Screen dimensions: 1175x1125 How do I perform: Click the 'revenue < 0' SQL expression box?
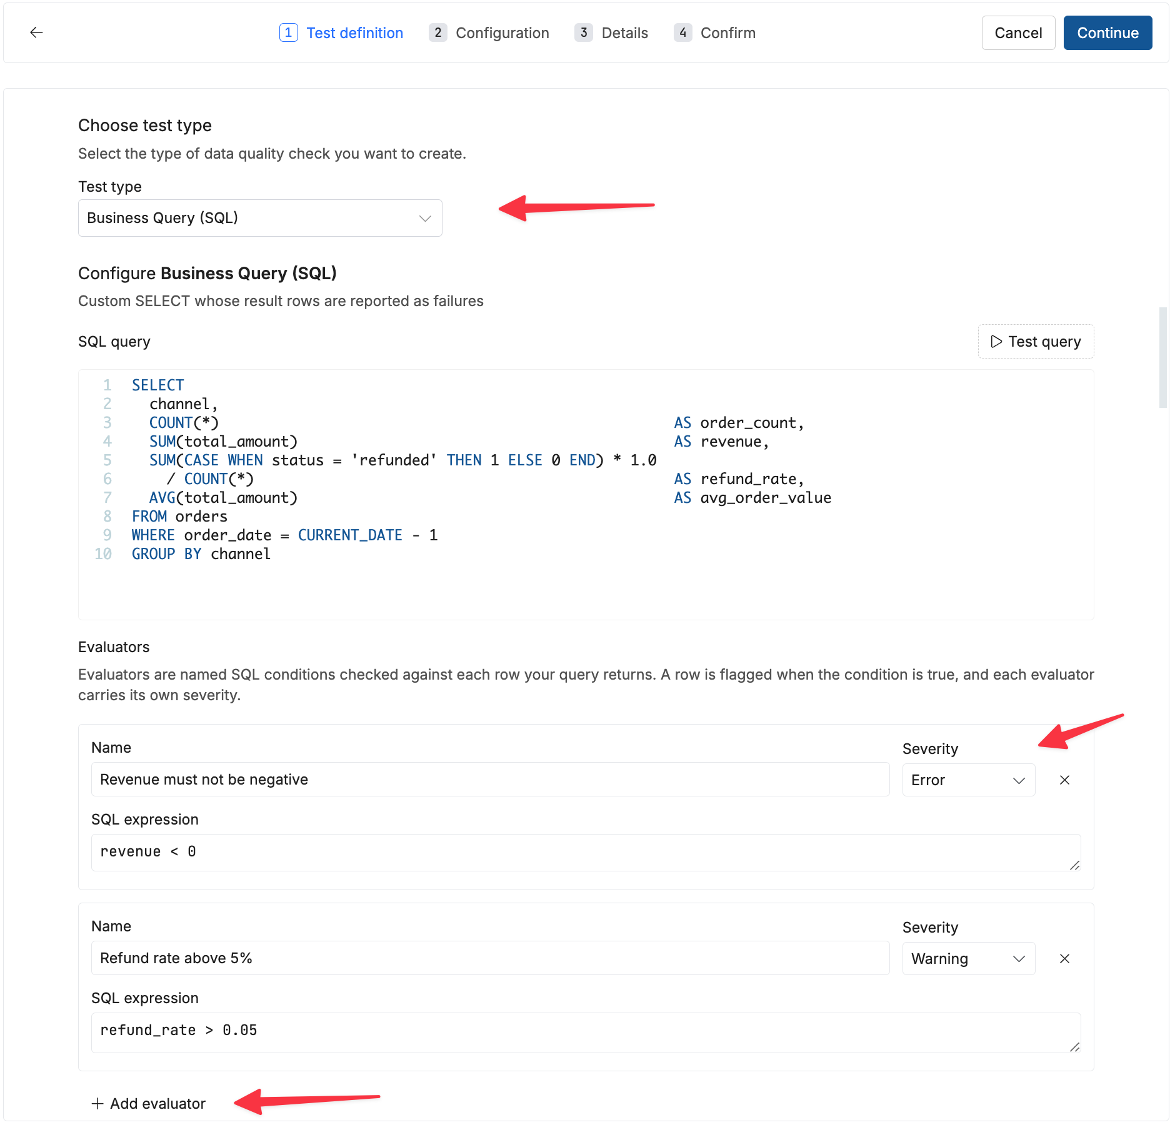(586, 852)
